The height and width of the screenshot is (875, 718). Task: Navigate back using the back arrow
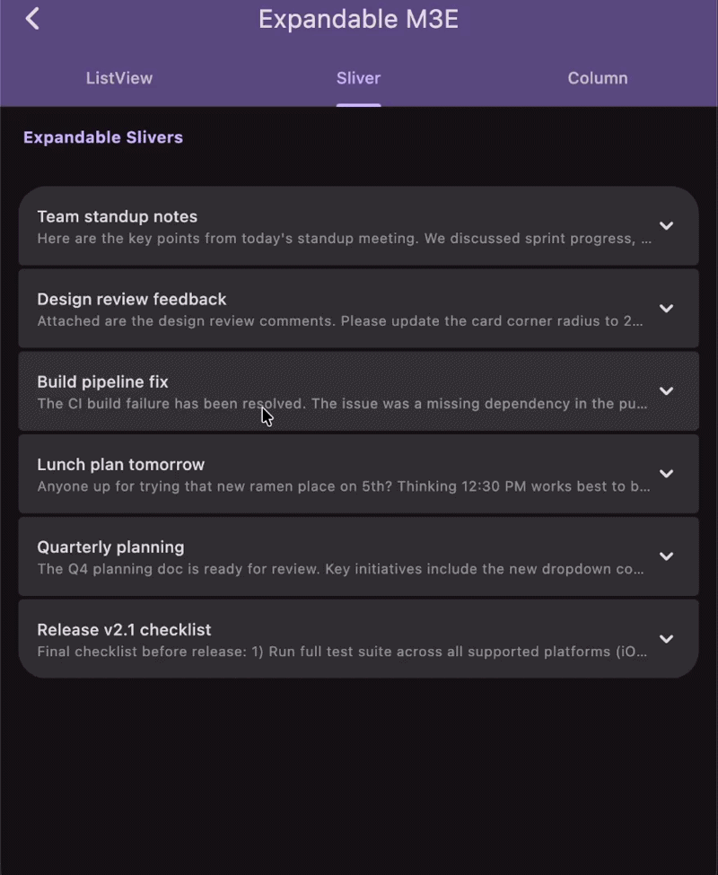click(32, 18)
